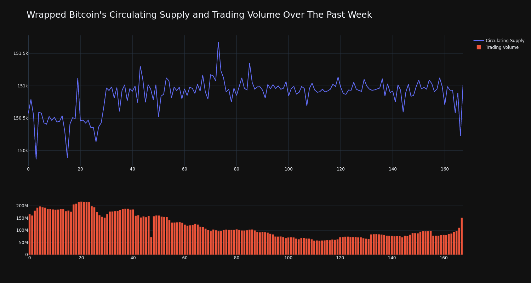This screenshot has width=531, height=283.
Task: Click the 151k y-axis label
Action: pyautogui.click(x=23, y=86)
